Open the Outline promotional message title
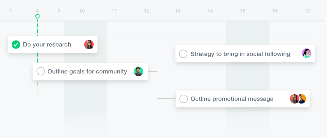Image resolution: width=327 pixels, height=138 pixels. click(232, 99)
